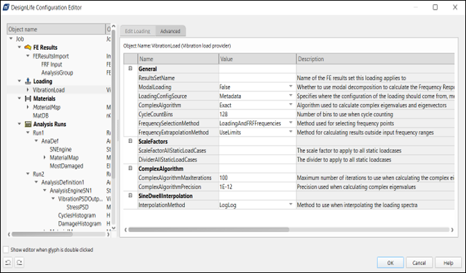Click the ComplexAlgorithmMaxIterations value 100
Viewport: 466px width, 273px height.
[257, 177]
